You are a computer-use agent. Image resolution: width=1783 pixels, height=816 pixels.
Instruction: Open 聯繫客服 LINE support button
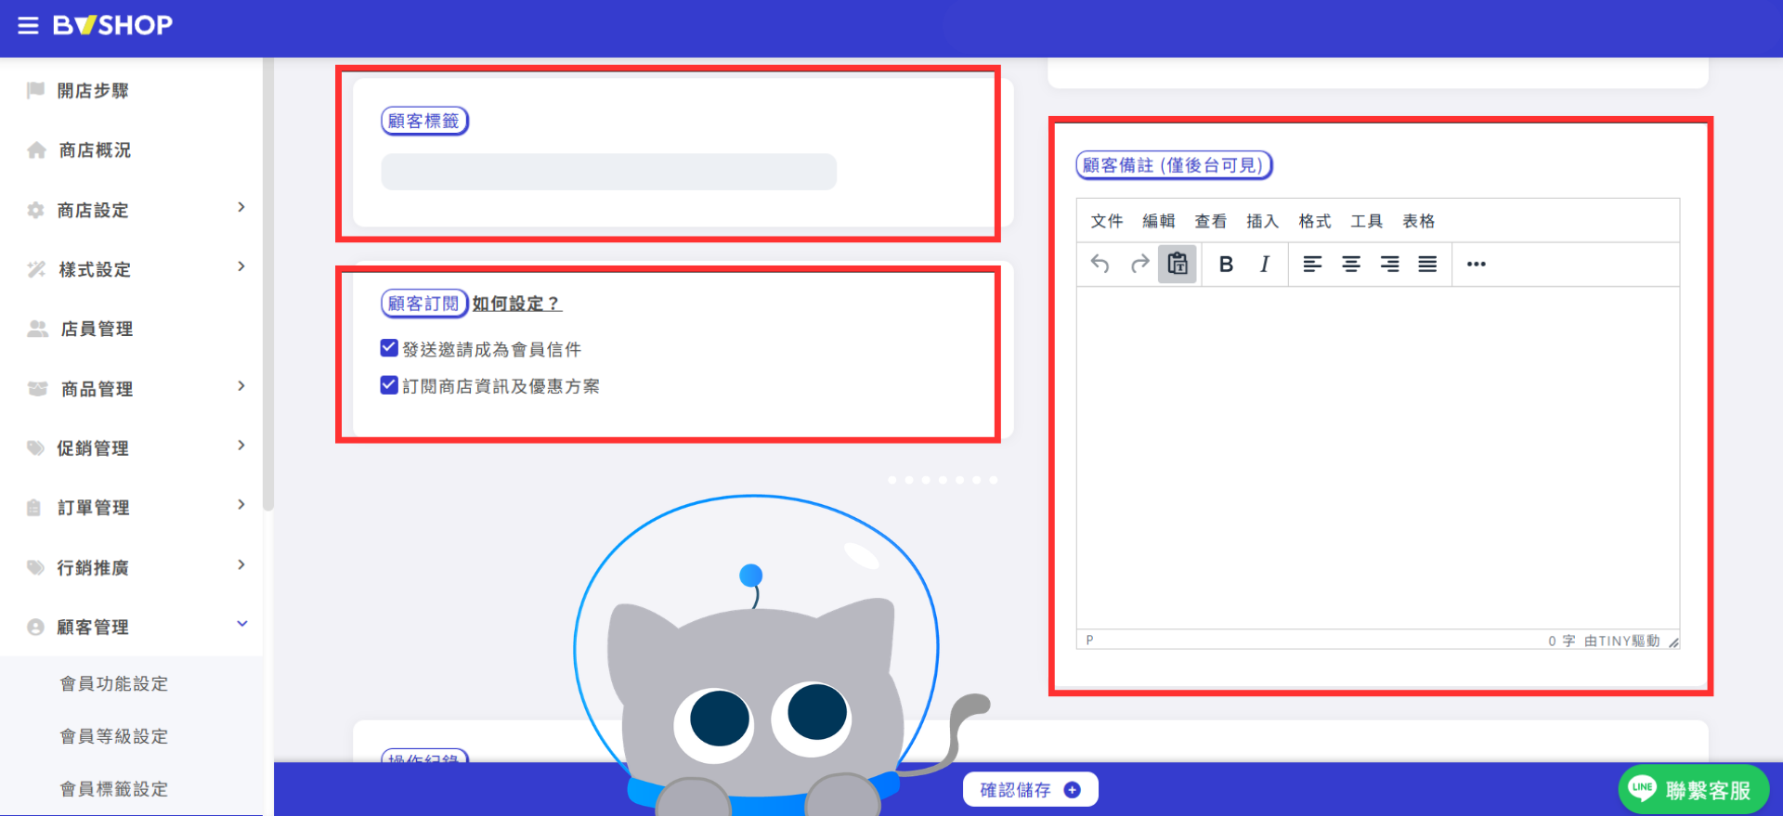point(1694,790)
